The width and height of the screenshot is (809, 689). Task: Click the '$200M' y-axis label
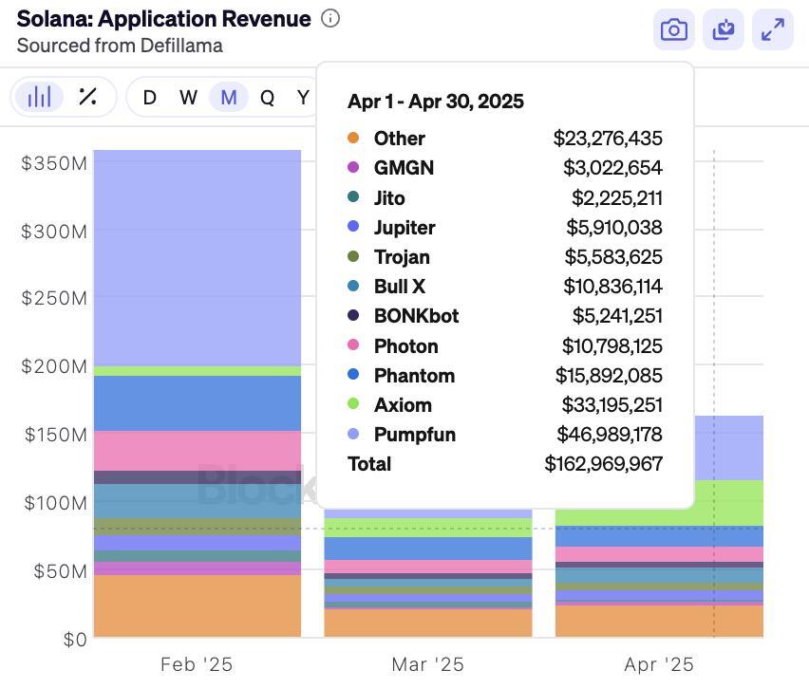pos(54,366)
